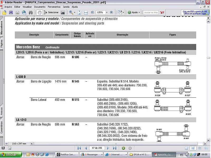The height and width of the screenshot is (158, 211).
Task: Expand the Ajuda dropdown arrow
Action: [139, 12]
